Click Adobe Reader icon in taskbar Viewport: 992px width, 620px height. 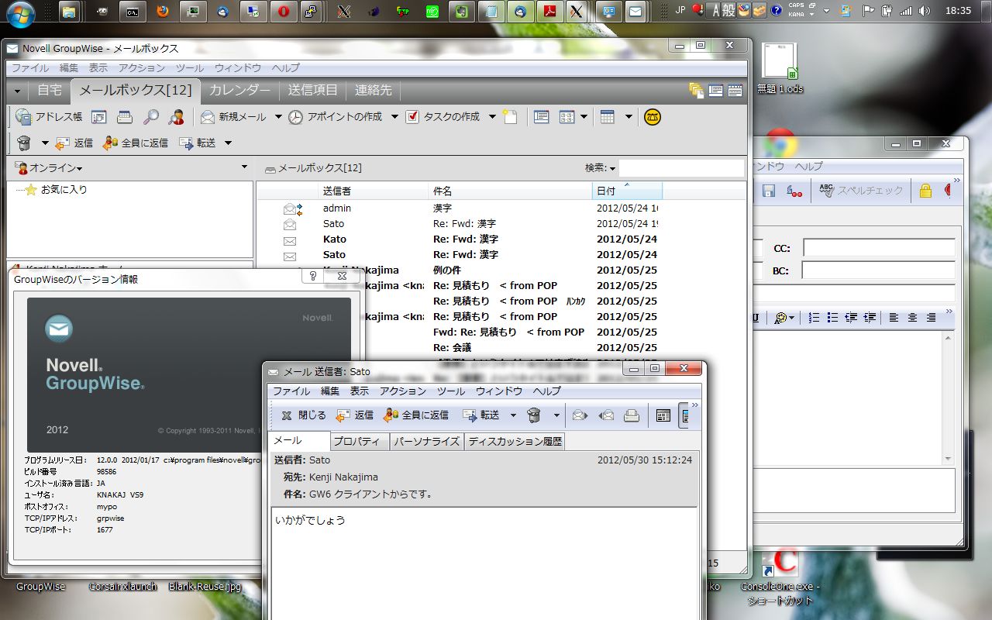point(550,11)
